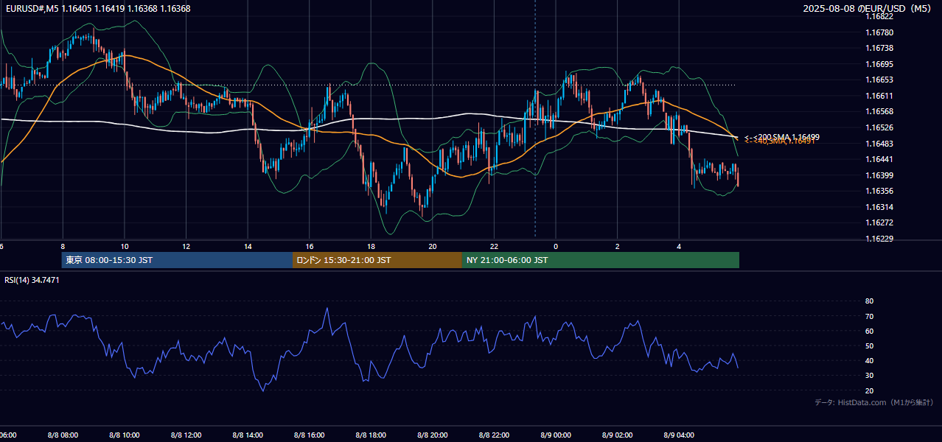
Task: Click RSI scale value 20
Action: [x=869, y=390]
